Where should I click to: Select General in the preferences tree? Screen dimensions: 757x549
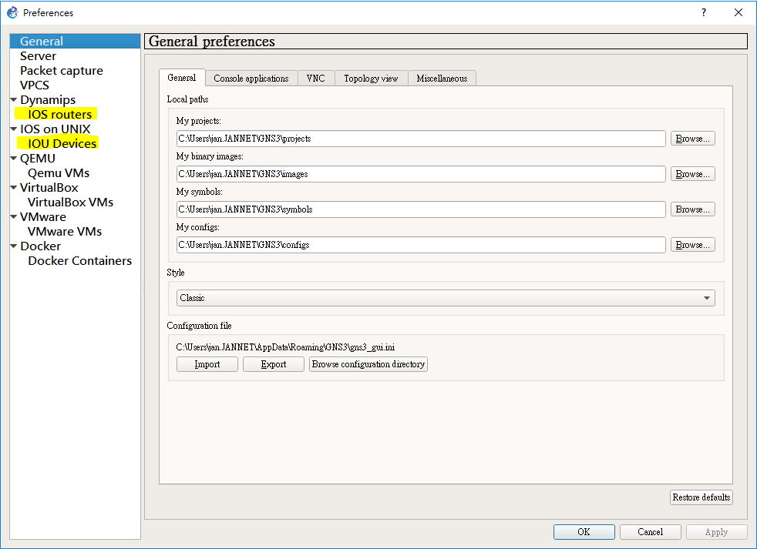[x=75, y=41]
